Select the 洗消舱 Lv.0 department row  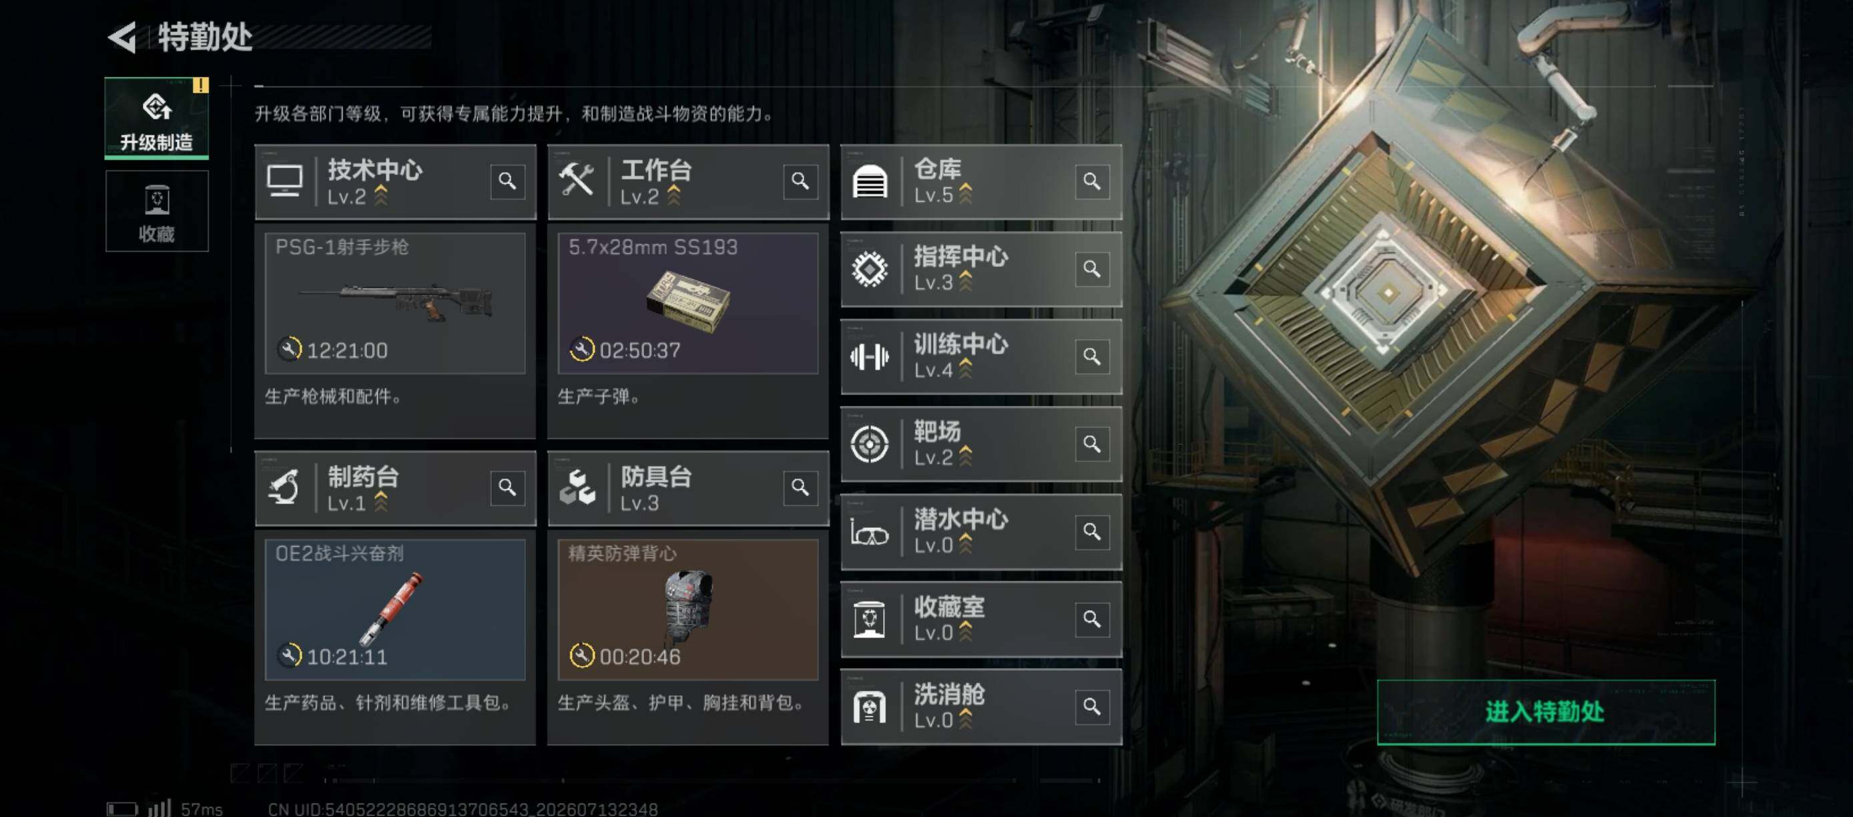(x=981, y=707)
